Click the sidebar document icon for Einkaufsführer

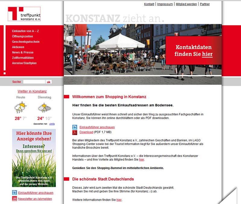14,193
